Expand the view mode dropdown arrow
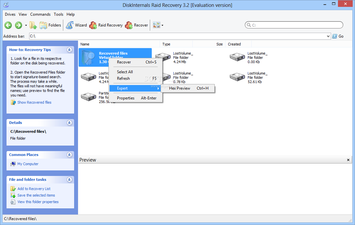The height and width of the screenshot is (225, 355). tap(162, 25)
